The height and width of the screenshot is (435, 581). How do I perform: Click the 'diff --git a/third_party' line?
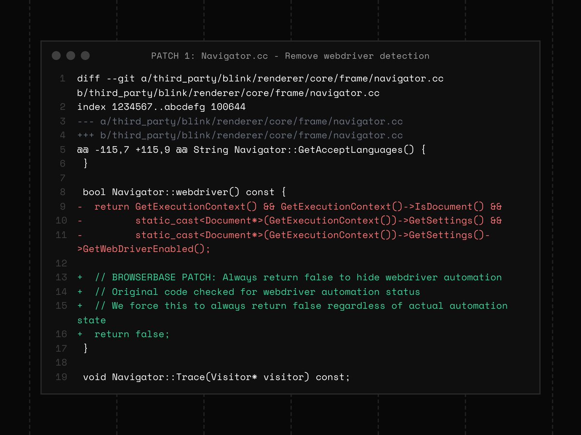pyautogui.click(x=260, y=78)
